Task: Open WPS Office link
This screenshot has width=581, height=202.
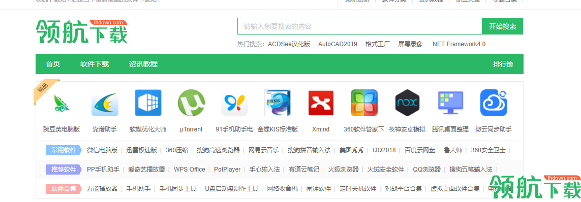Action: pos(189,170)
